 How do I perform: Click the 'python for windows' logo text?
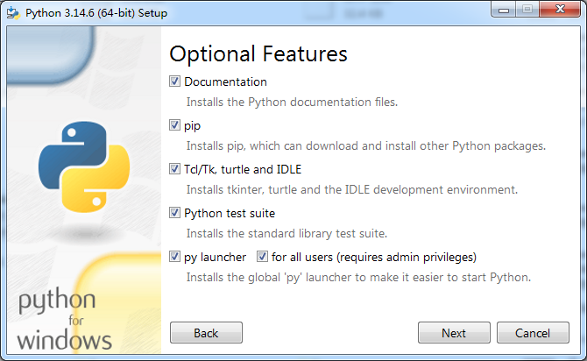tap(64, 320)
